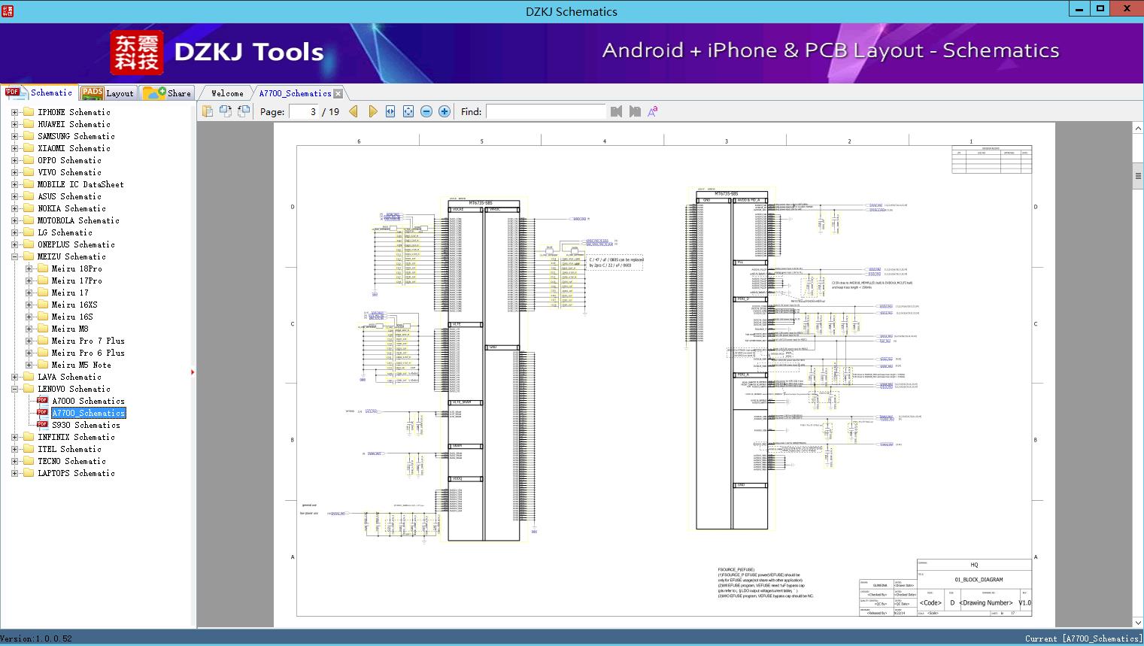
Task: Click the find next icon
Action: point(635,111)
